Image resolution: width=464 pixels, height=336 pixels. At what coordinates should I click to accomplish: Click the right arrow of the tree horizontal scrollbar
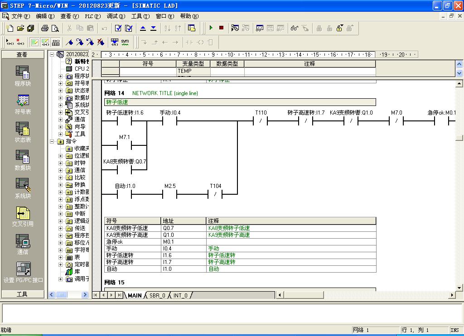click(85, 295)
